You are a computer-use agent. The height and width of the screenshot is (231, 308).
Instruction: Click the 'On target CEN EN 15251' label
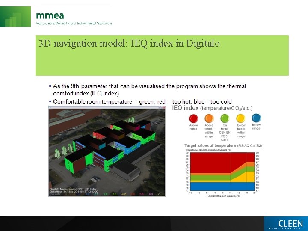coord(225,133)
